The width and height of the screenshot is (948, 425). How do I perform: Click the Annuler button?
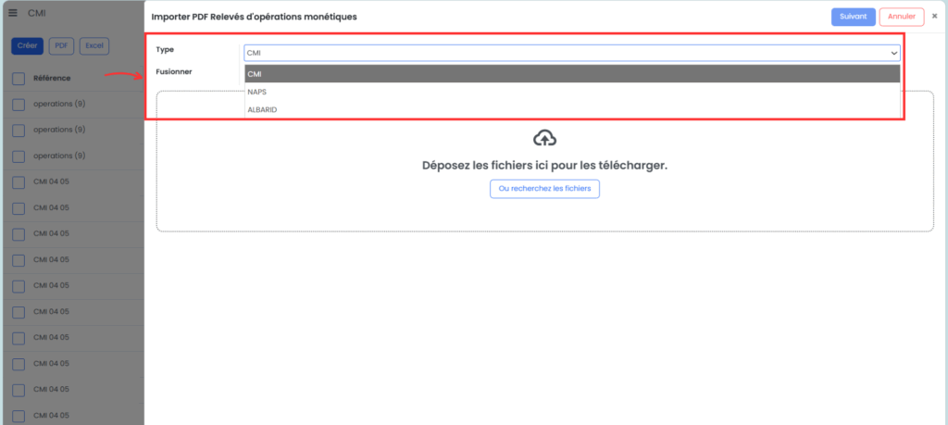point(902,17)
